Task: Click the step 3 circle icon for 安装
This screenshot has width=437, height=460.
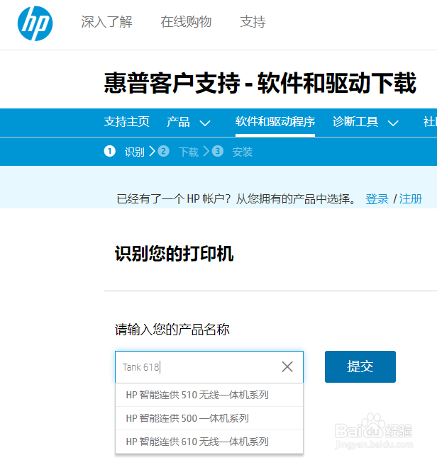Action: coord(217,152)
